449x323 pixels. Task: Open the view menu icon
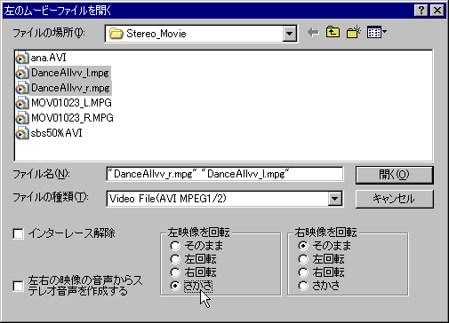[377, 32]
